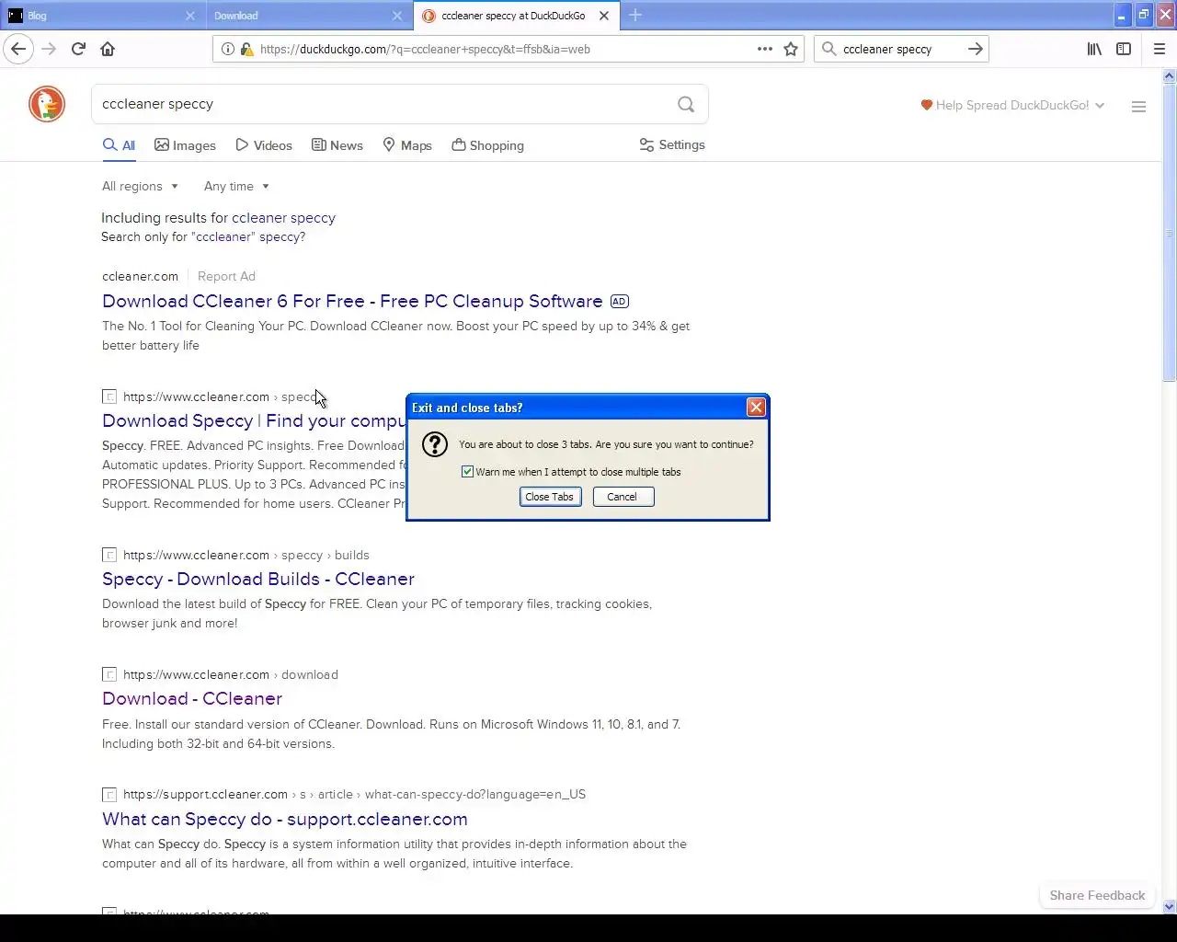Close the Download tab
Viewport: 1177px width, 942px height.
tap(397, 16)
